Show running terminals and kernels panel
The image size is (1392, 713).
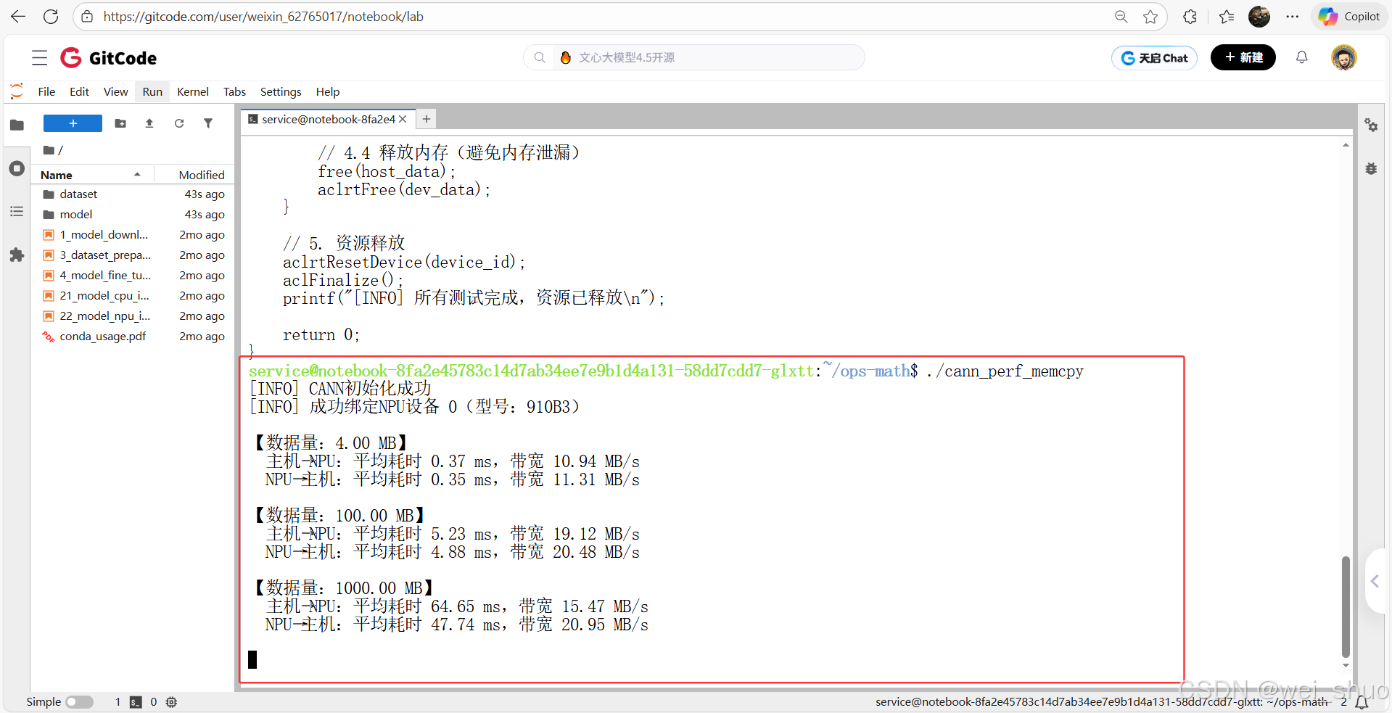pyautogui.click(x=17, y=168)
